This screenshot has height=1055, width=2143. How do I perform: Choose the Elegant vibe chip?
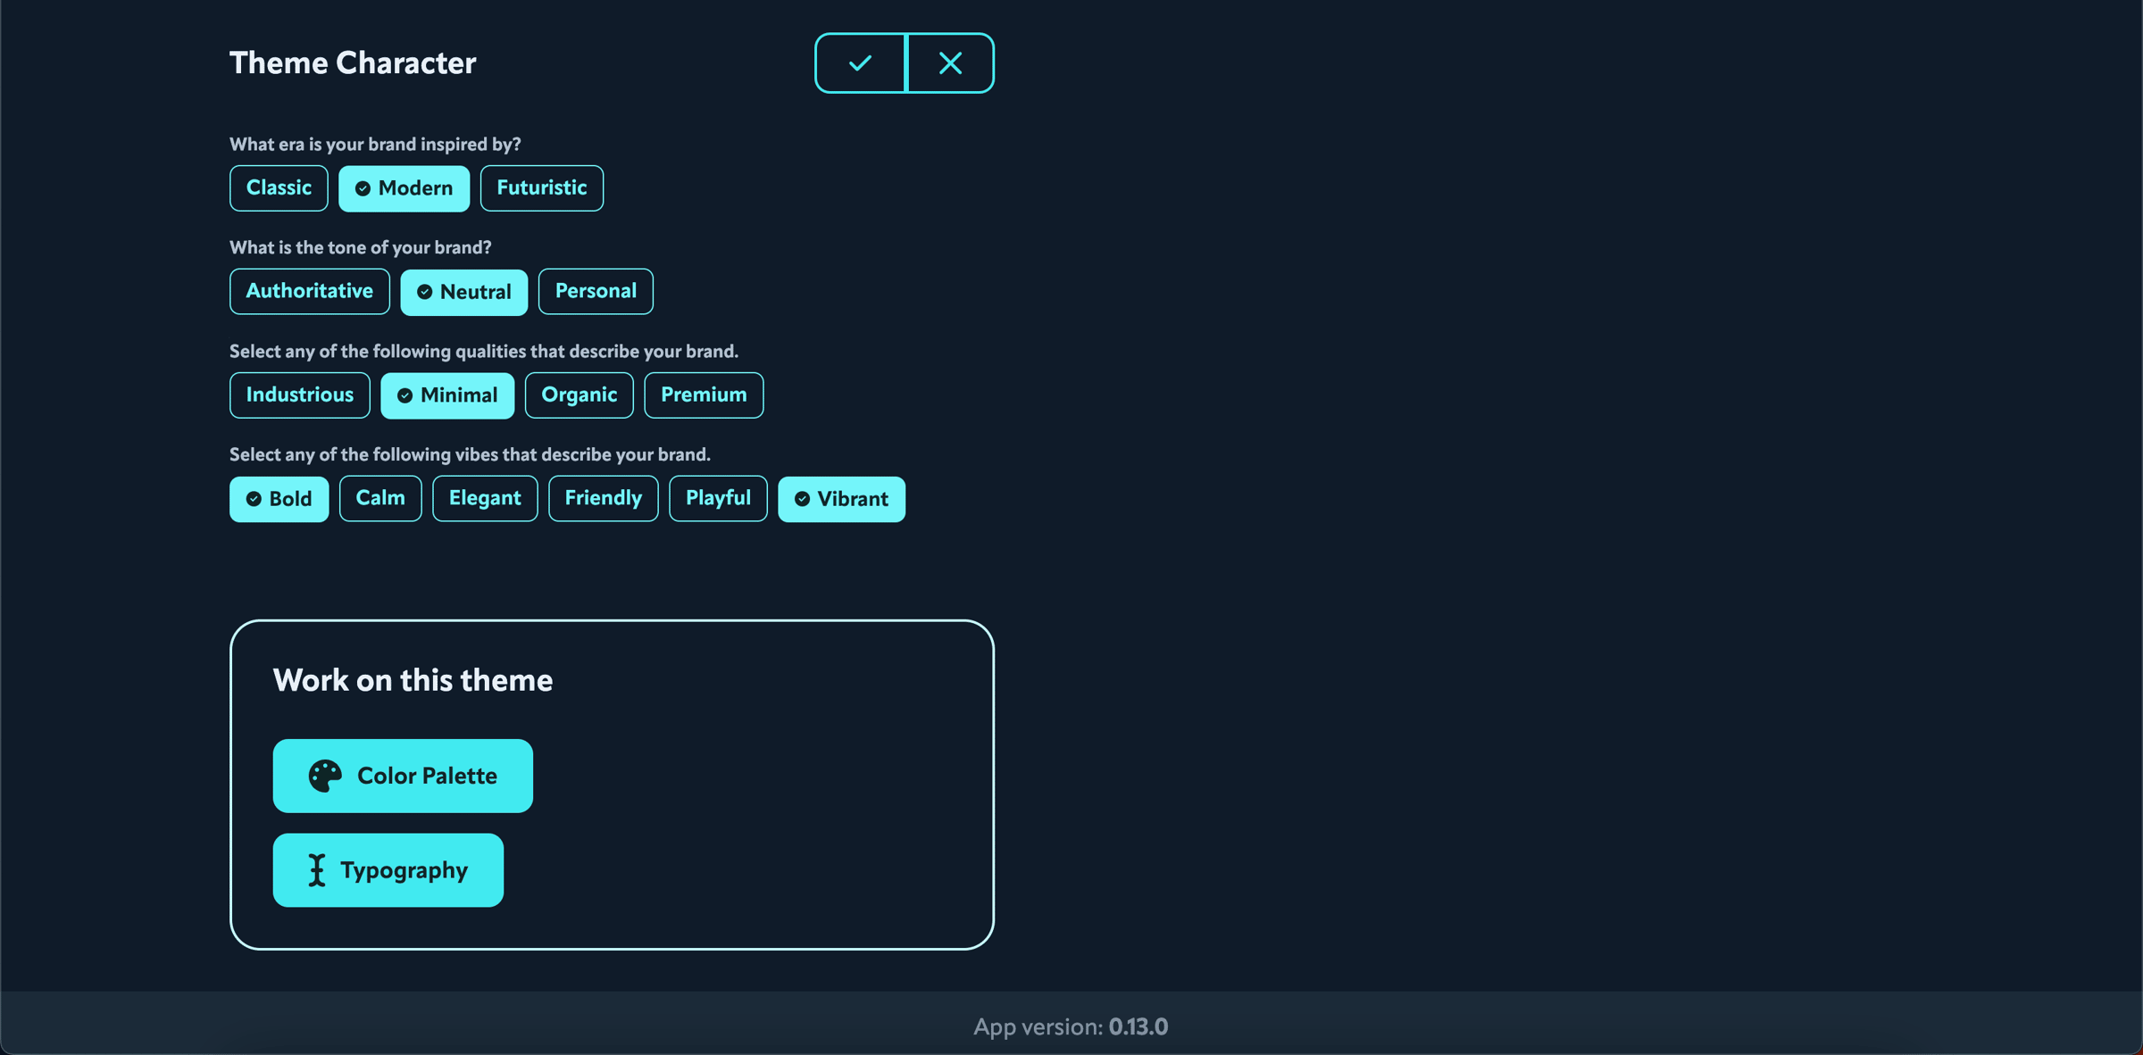[485, 499]
